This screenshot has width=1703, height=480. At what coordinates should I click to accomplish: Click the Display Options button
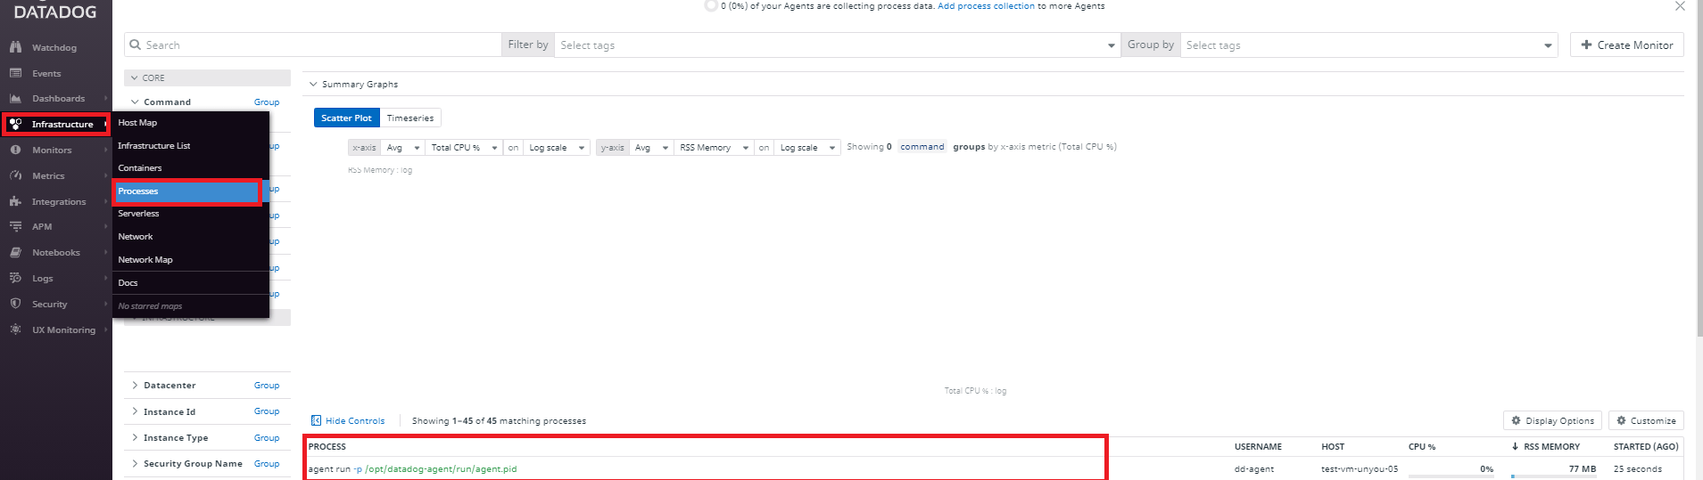pyautogui.click(x=1552, y=420)
